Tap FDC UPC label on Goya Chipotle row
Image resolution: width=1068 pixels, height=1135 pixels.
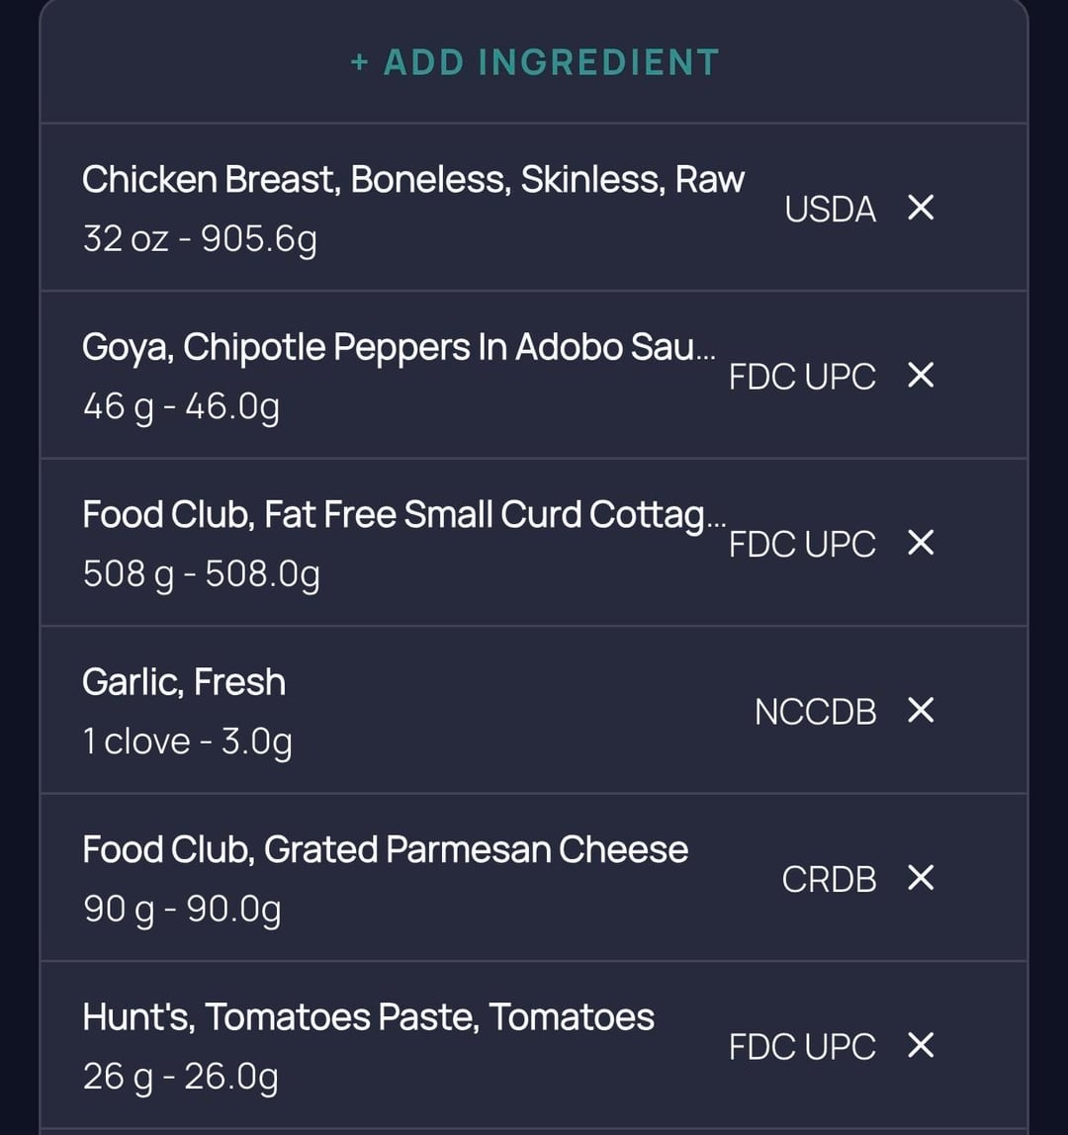[802, 377]
